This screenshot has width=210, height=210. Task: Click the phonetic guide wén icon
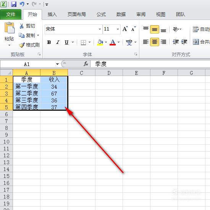(129, 42)
